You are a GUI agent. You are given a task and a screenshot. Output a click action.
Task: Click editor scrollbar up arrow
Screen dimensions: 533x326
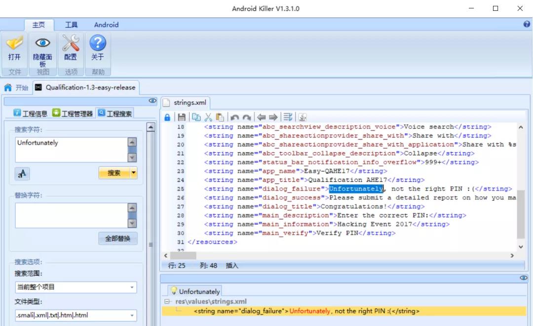(521, 127)
